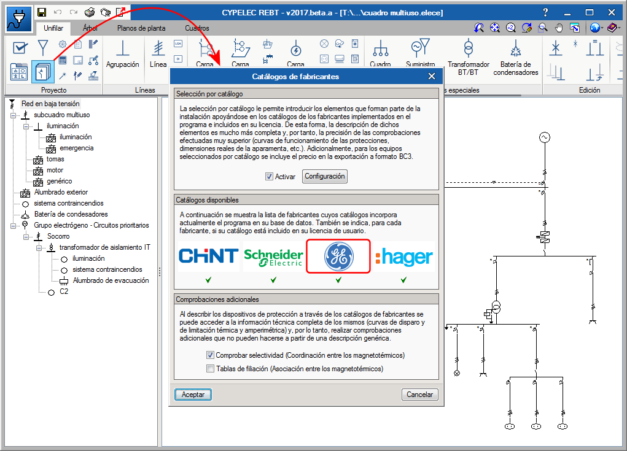The image size is (627, 451).
Task: Select the Red en baja tensión root node
Action: [50, 104]
